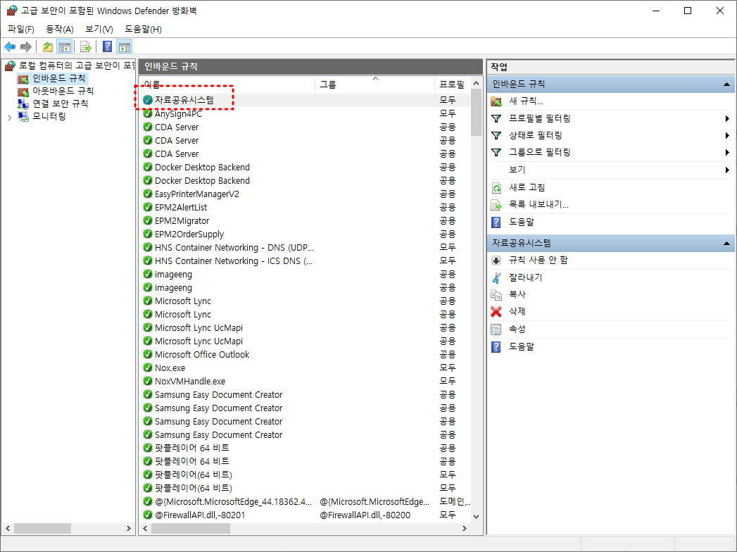This screenshot has width=737, height=552.
Task: Toggle the Show/Hide Action Pane toolbar icon
Action: pyautogui.click(x=125, y=46)
